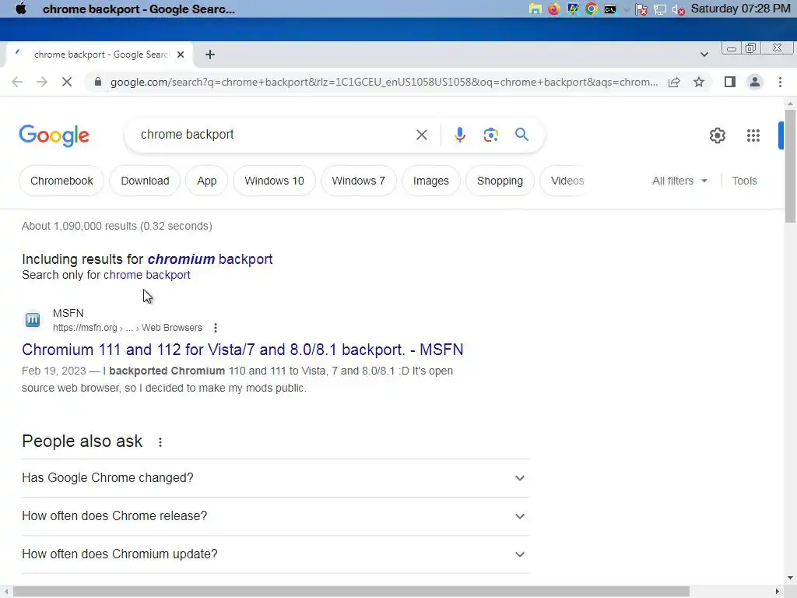Screen dimensions: 797x598
Task: Select the Download filter chip
Action: coord(145,181)
